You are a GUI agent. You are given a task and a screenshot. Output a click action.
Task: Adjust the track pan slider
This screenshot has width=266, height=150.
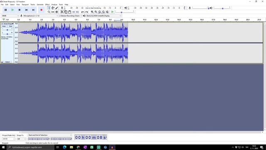pos(7,34)
